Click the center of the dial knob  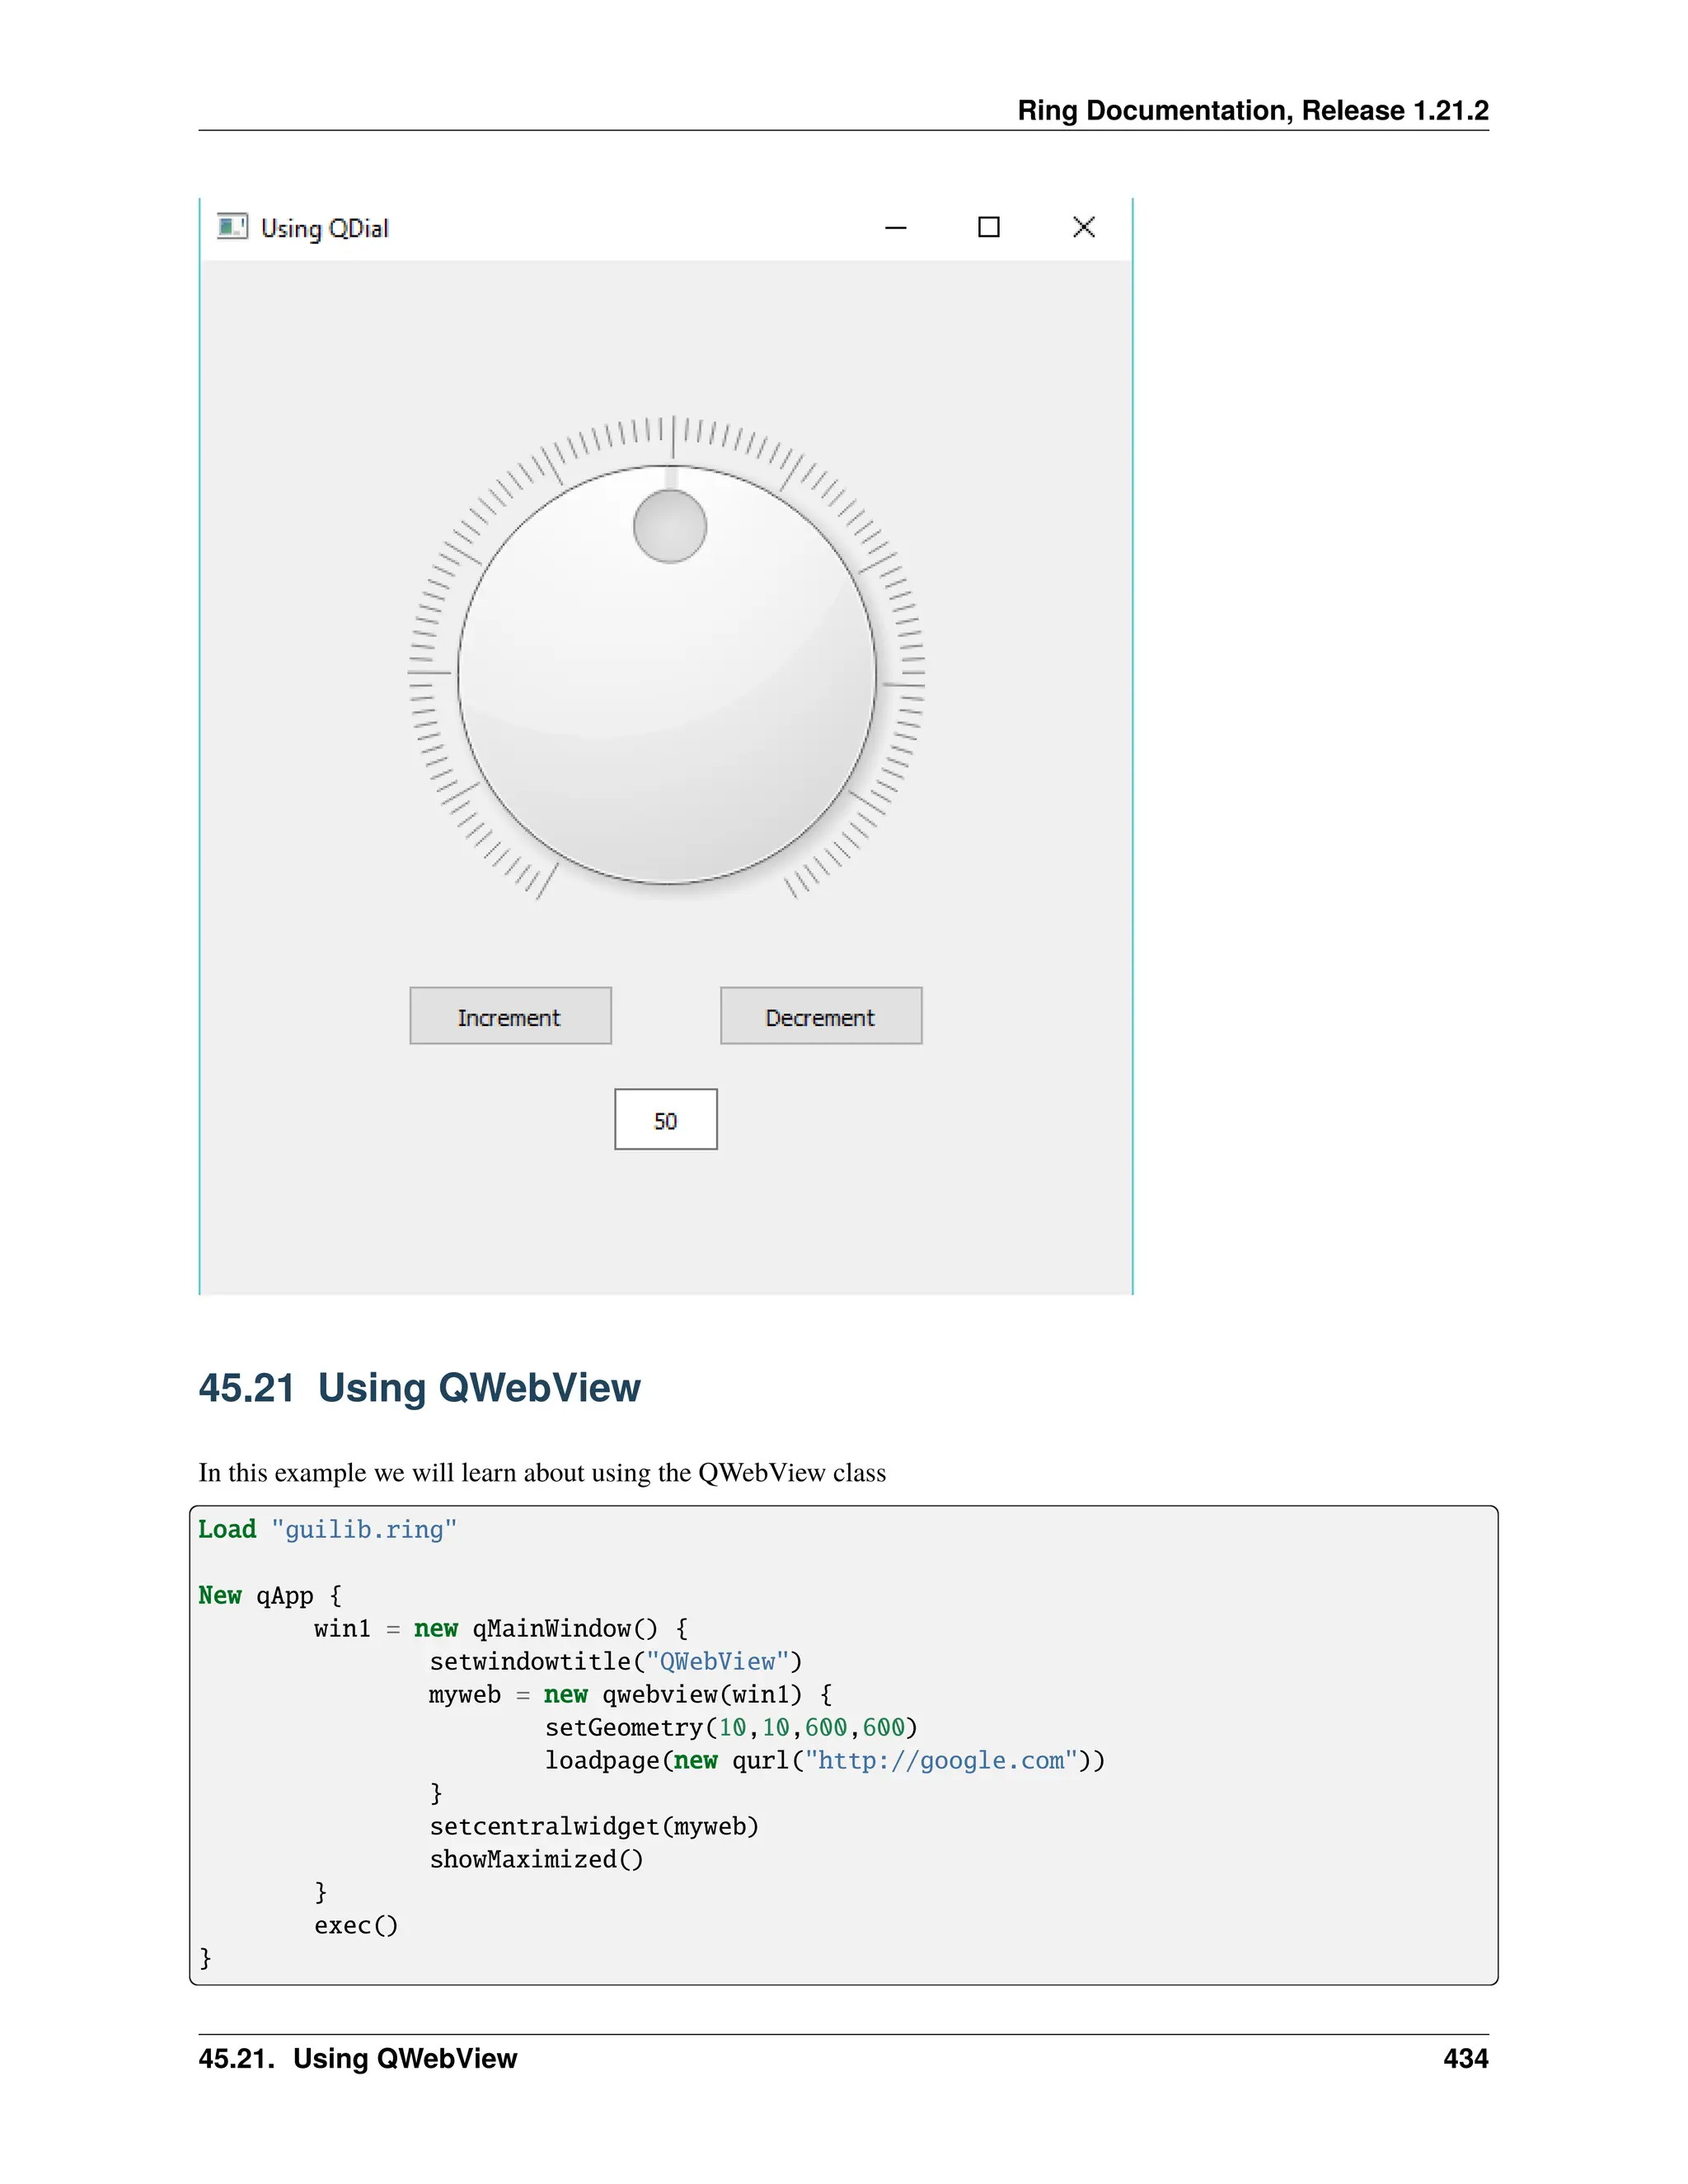click(667, 675)
